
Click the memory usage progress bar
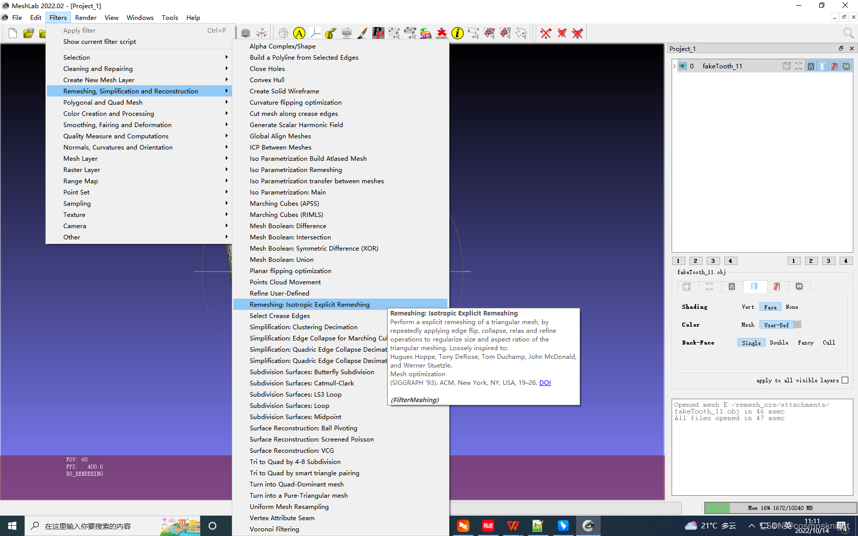780,508
